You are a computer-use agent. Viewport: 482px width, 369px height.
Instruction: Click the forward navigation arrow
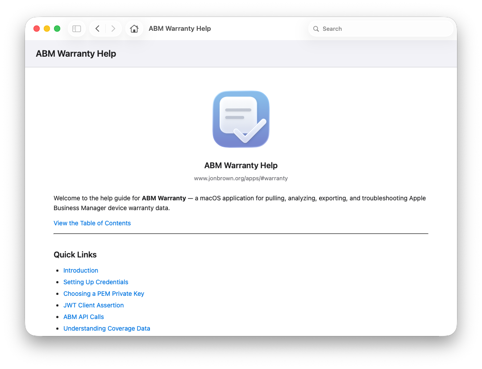pyautogui.click(x=113, y=28)
